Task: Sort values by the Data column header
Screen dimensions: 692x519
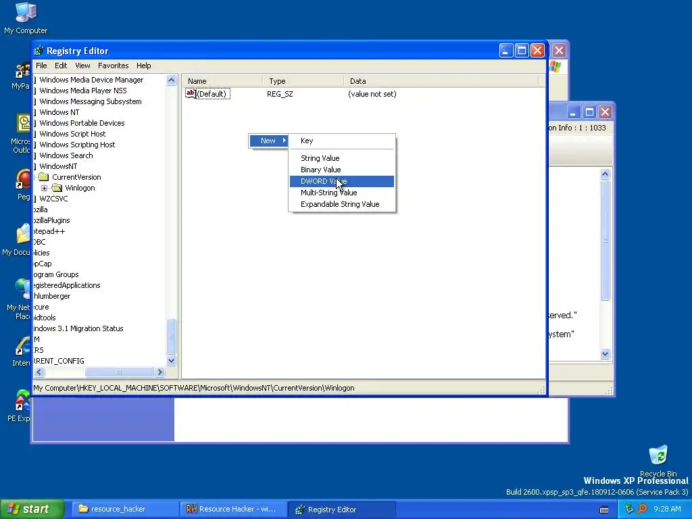Action: click(441, 81)
